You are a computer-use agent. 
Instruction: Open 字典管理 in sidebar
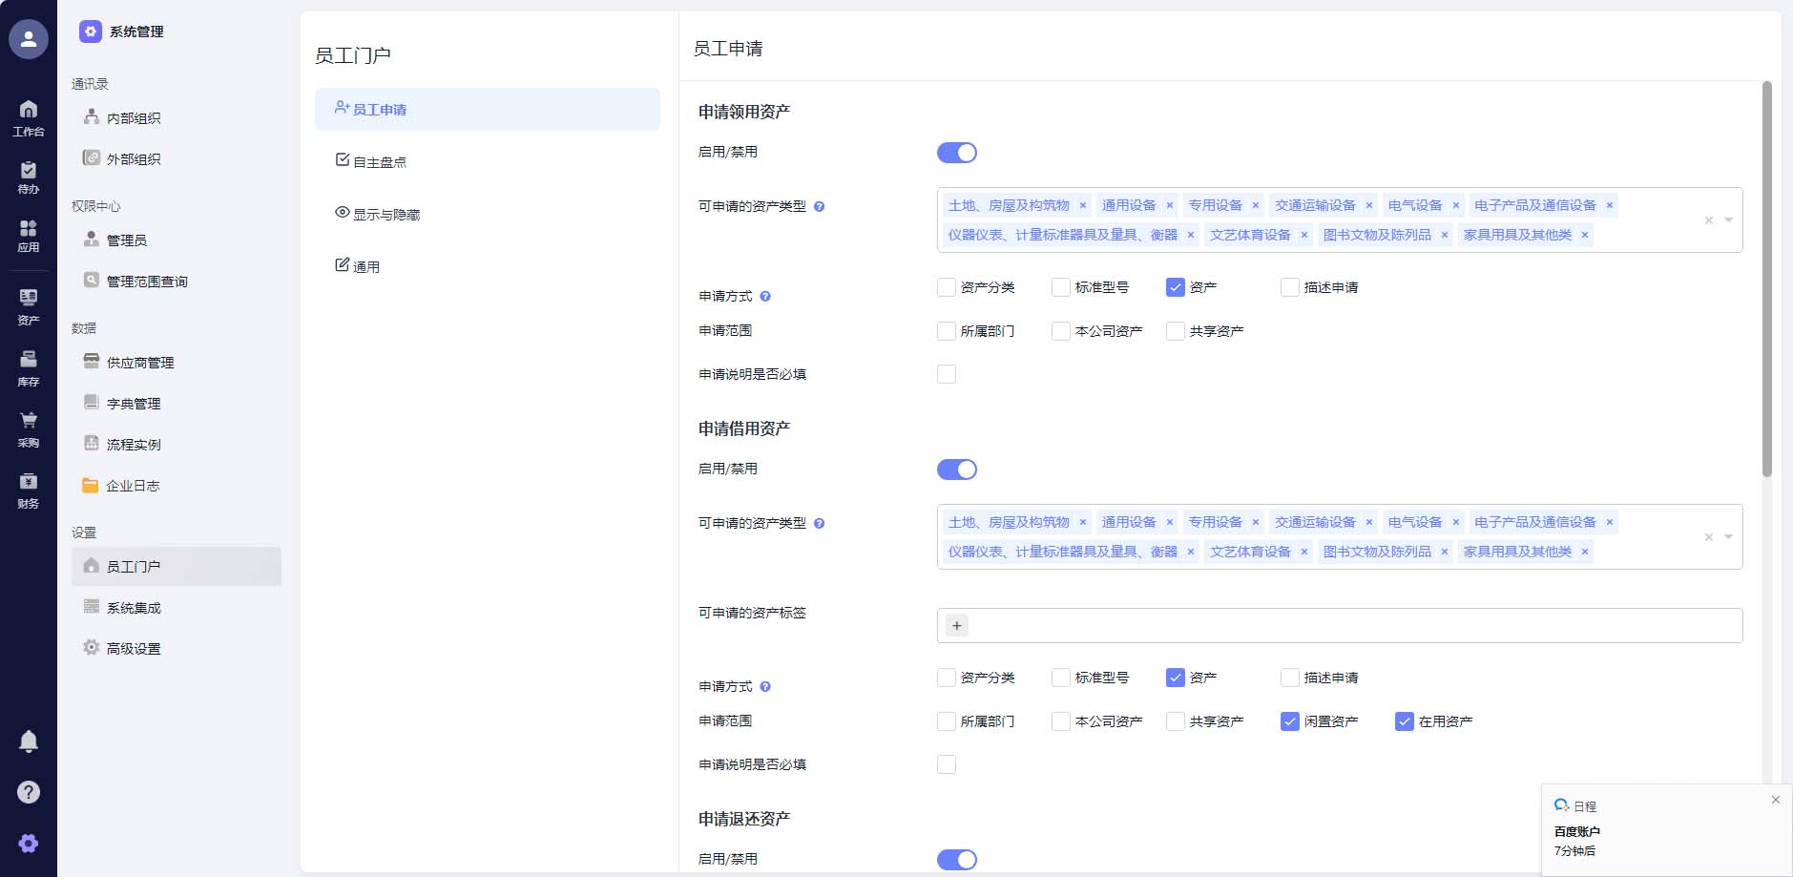[177, 404]
